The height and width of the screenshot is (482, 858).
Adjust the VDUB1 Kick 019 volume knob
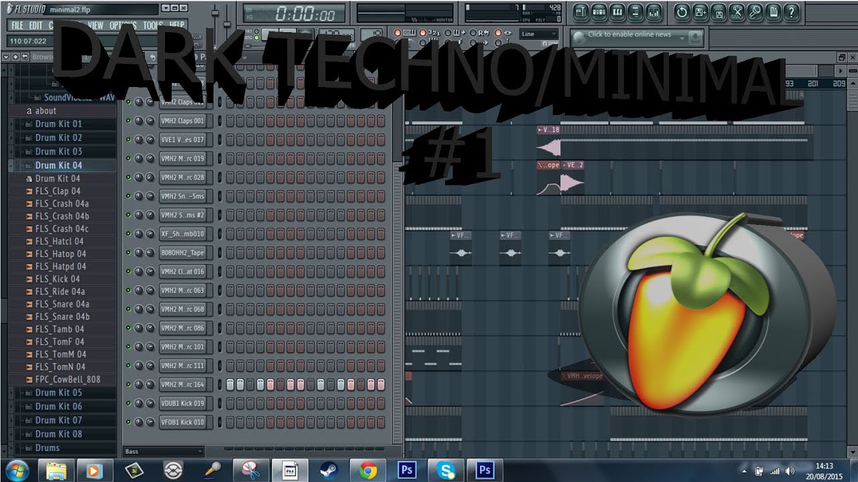point(149,404)
